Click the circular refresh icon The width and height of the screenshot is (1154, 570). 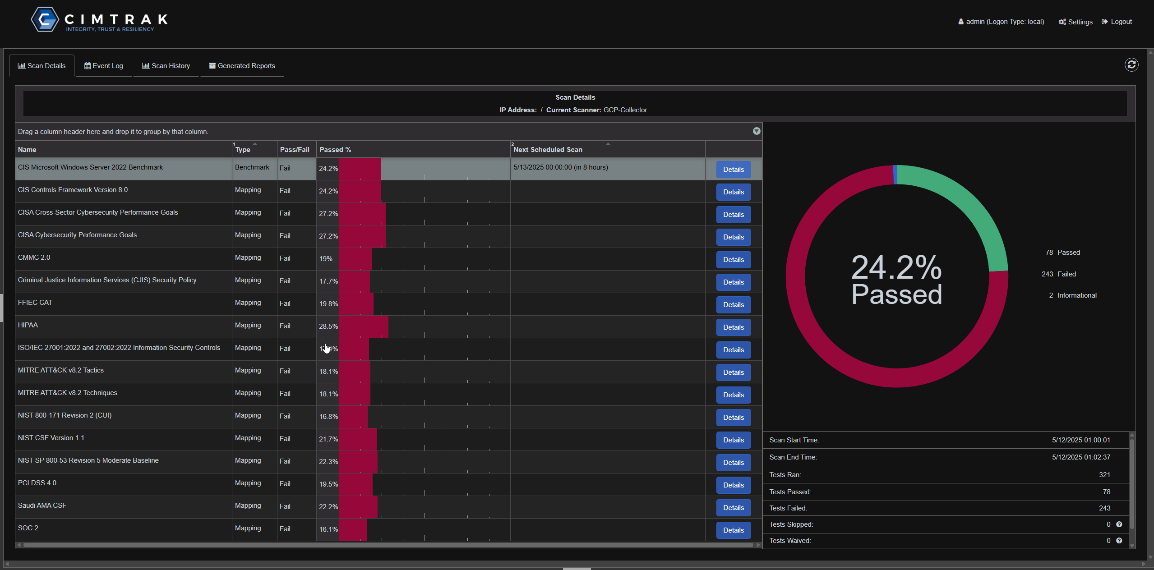[x=1131, y=65]
